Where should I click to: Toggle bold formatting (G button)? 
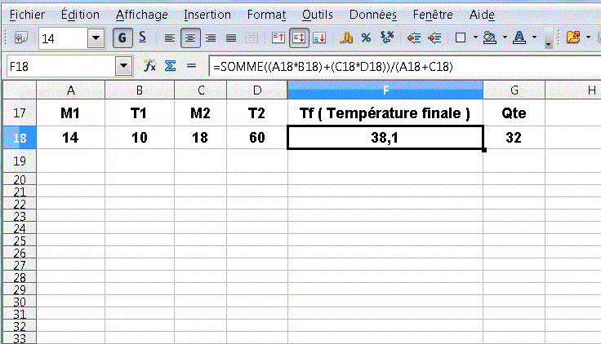pos(123,37)
